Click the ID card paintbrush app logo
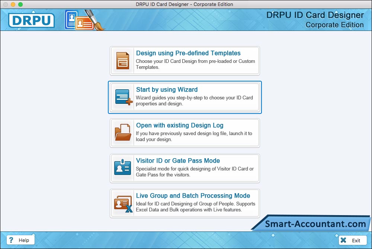372x249 pixels. tap(85, 20)
